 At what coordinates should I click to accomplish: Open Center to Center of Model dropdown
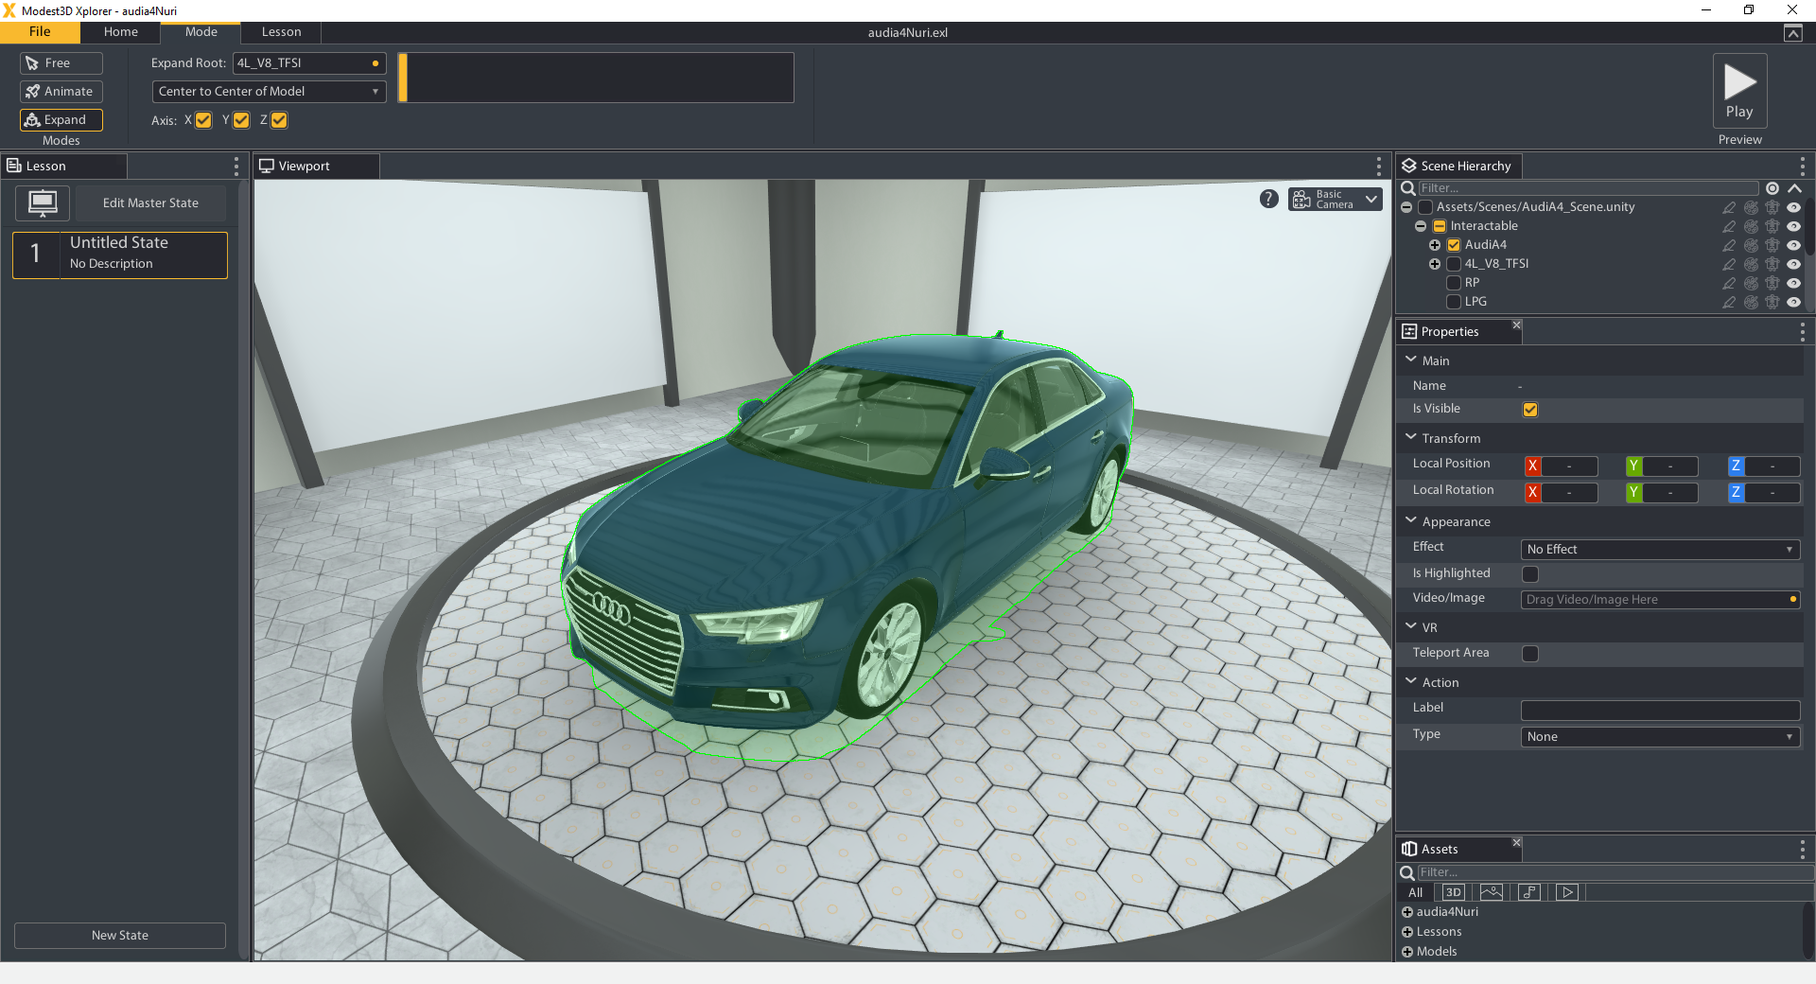270,92
